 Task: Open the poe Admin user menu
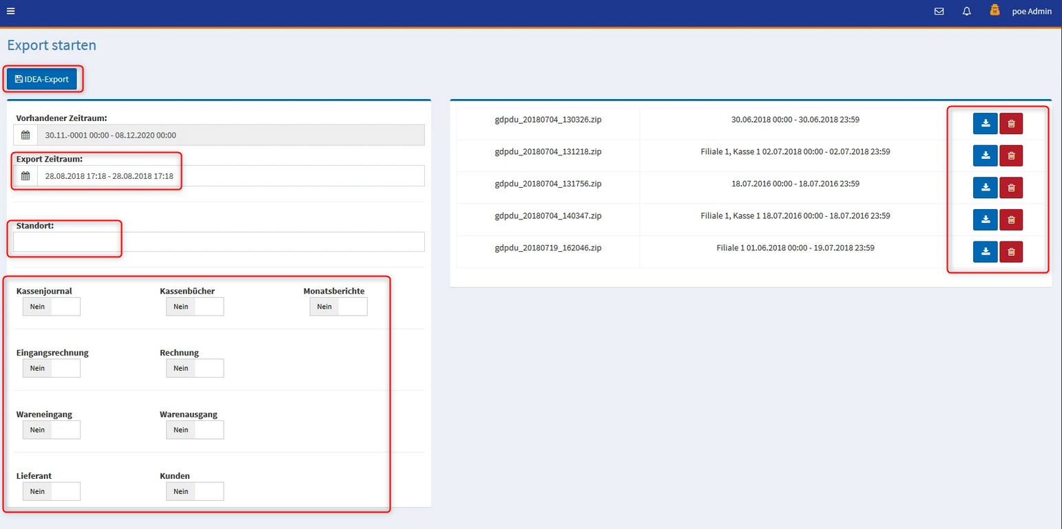click(x=1032, y=11)
